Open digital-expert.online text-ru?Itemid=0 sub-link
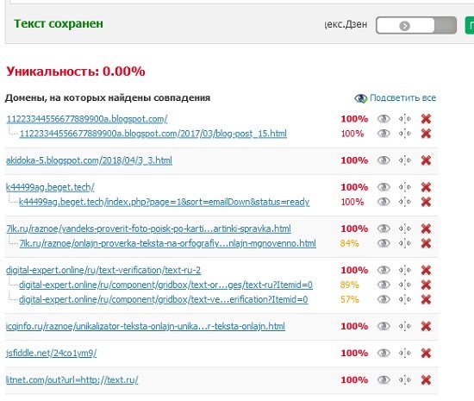The height and width of the screenshot is (401, 474). pyautogui.click(x=165, y=285)
